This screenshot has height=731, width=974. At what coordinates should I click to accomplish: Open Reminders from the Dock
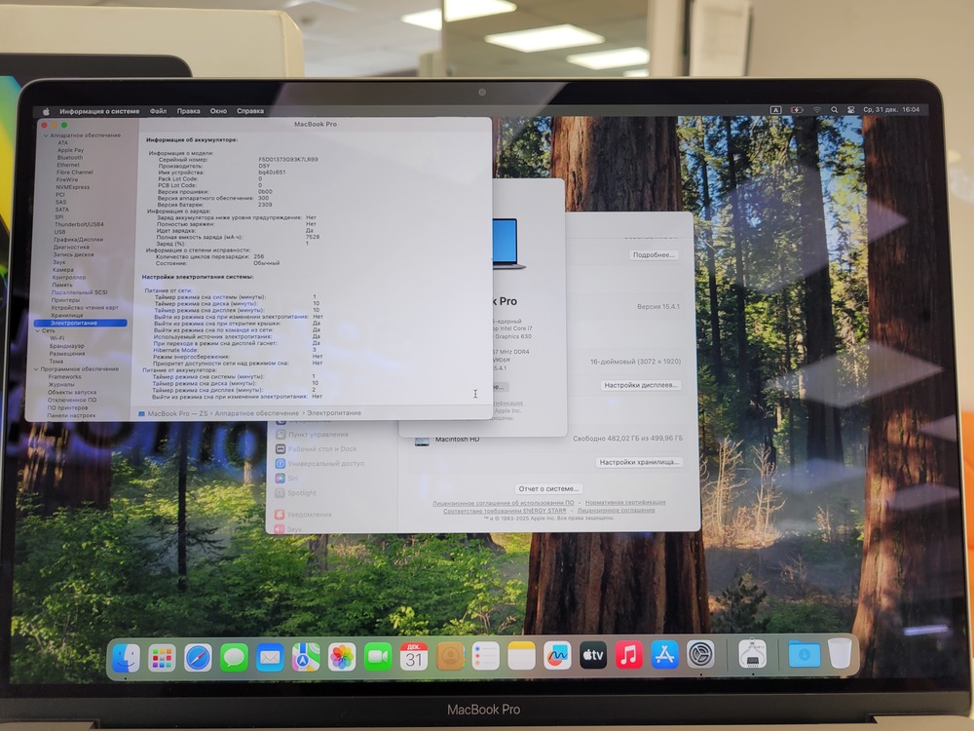click(486, 656)
